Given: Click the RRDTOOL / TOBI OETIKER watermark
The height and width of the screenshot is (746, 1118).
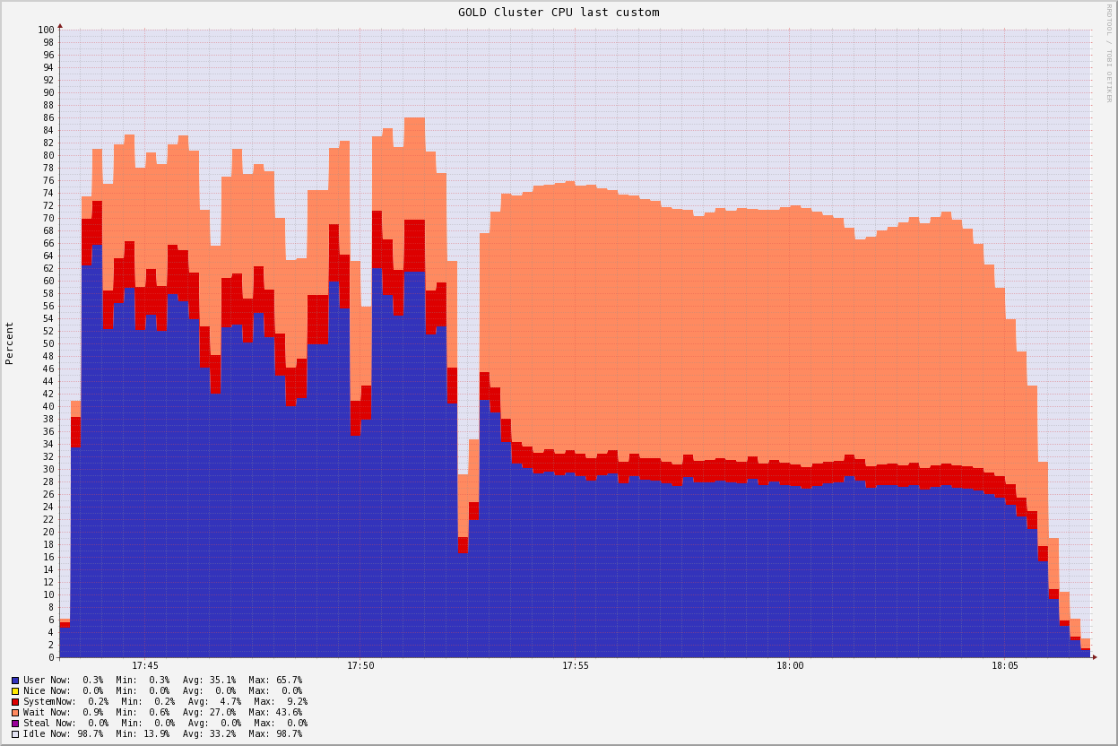Looking at the screenshot, I should coord(1108,53).
